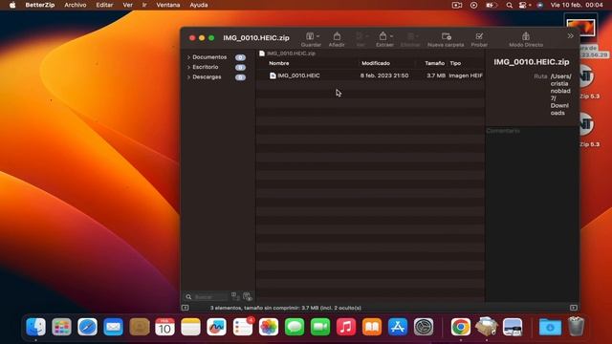This screenshot has height=344, width=612.
Task: Open Notes from the Dock
Action: click(x=190, y=327)
